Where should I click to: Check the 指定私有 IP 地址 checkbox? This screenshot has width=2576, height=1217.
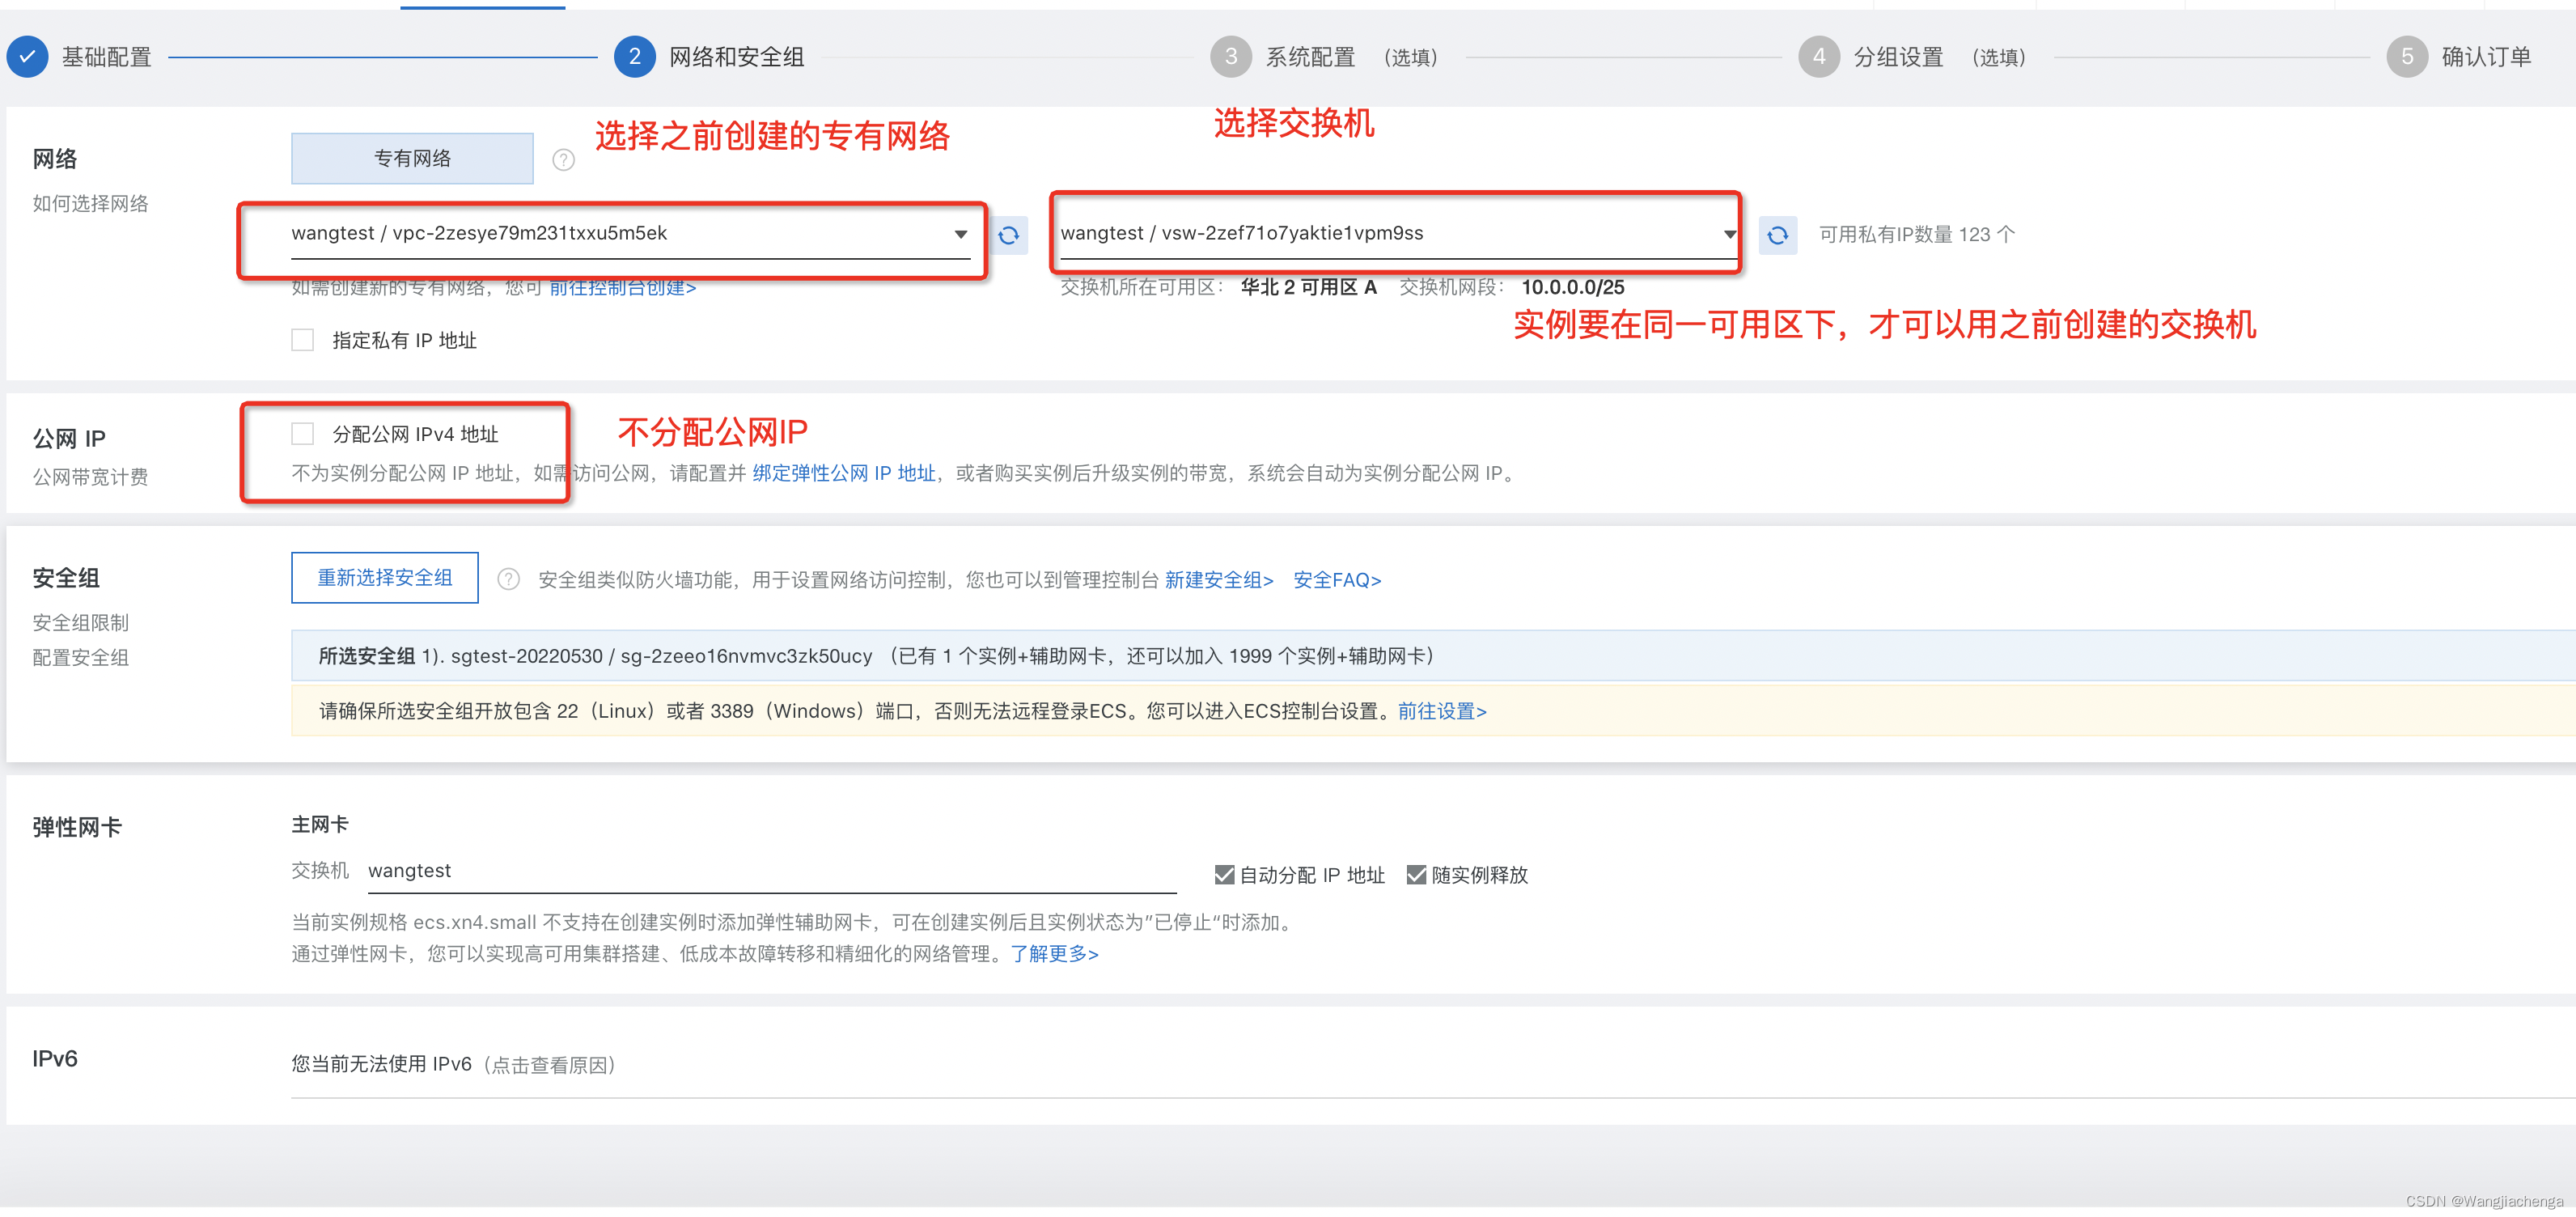click(303, 340)
